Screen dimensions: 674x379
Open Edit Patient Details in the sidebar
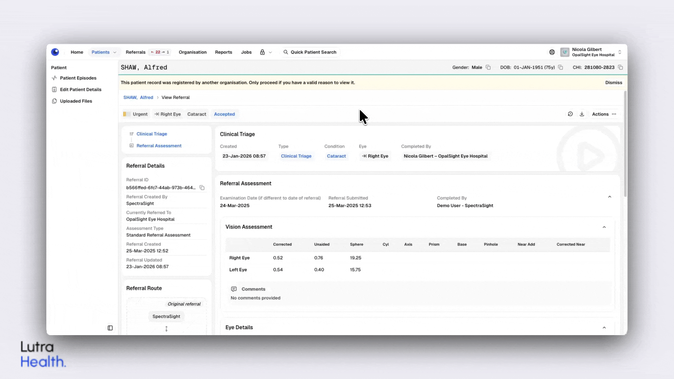(x=81, y=89)
